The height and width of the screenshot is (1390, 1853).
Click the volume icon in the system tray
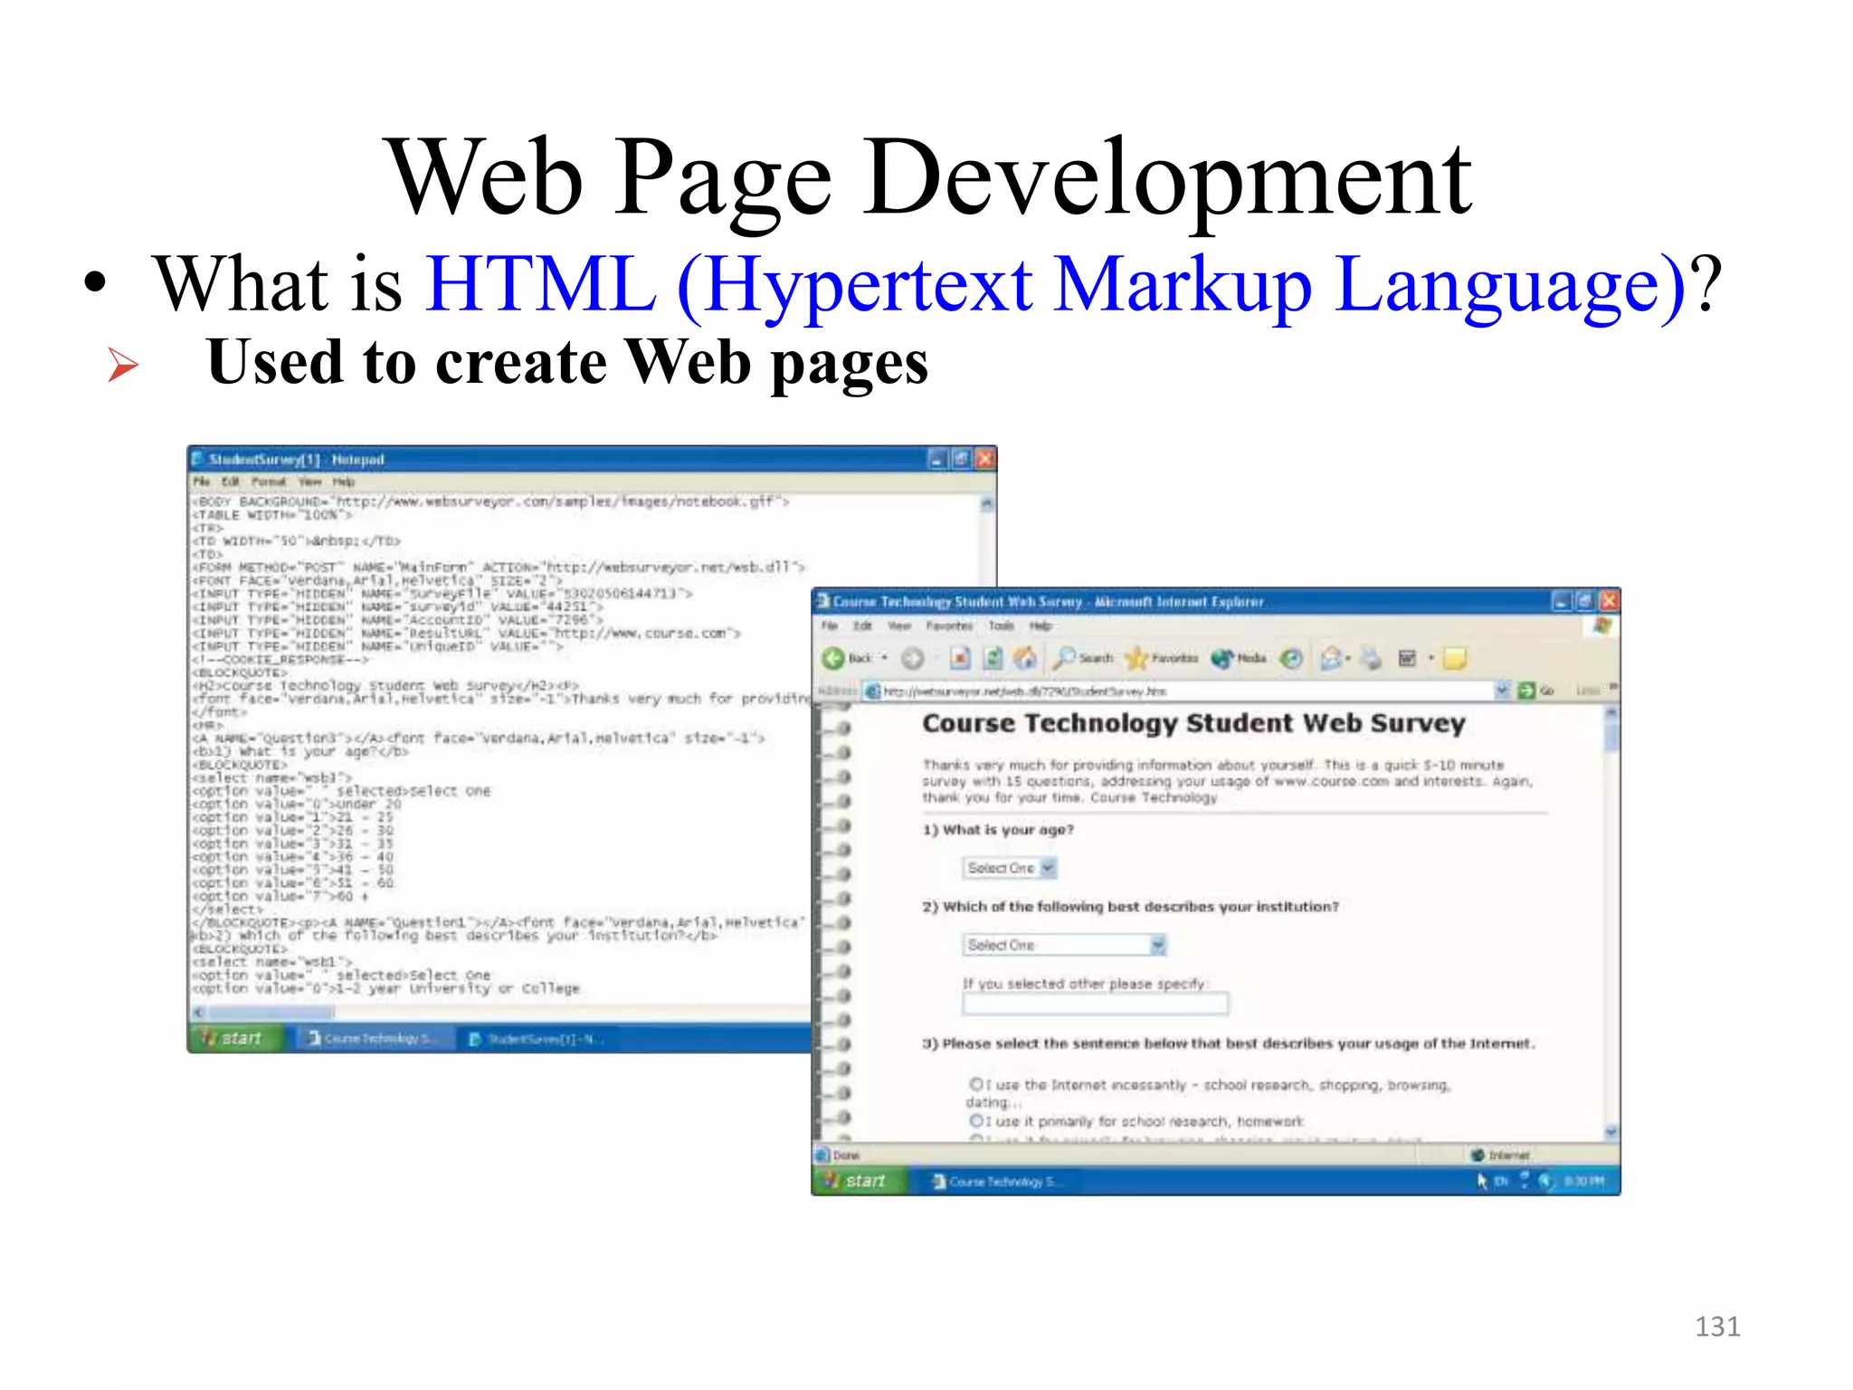tap(1545, 1180)
